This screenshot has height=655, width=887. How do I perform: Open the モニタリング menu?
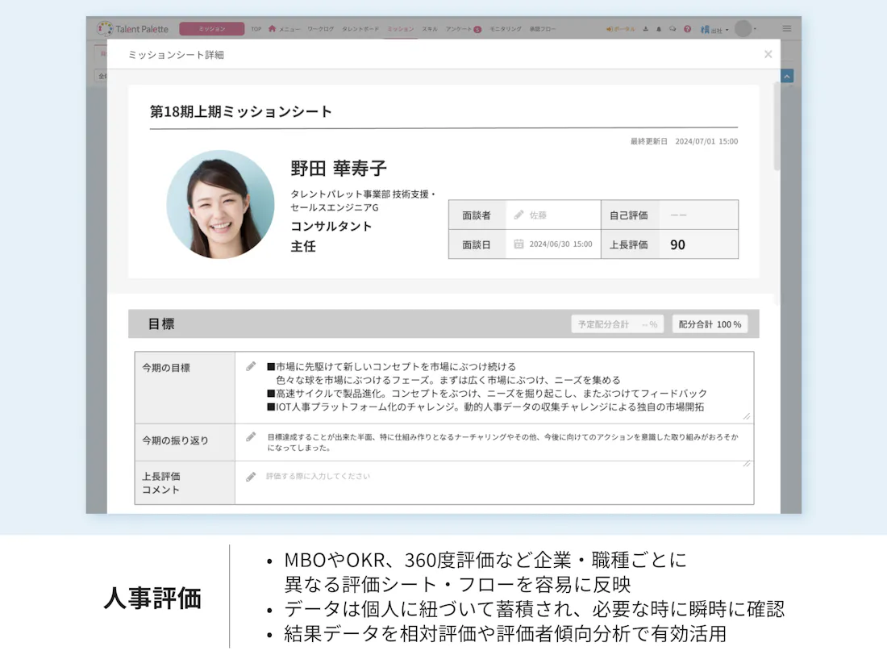click(505, 29)
